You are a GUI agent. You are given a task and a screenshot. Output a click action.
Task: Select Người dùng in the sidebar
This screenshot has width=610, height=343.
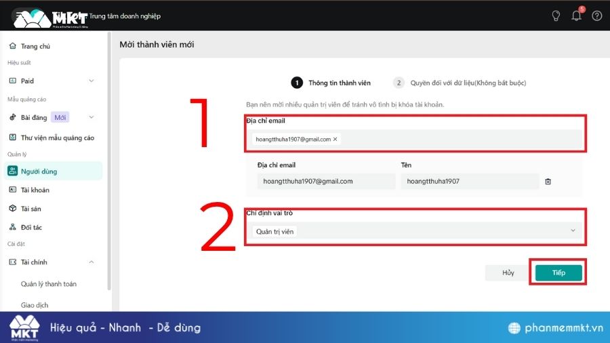coord(39,171)
